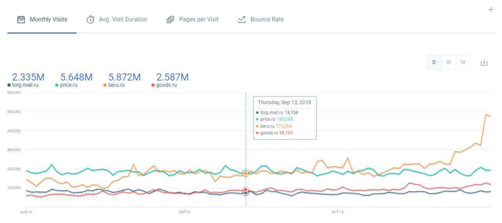This screenshot has width=502, height=223.
Task: Click the orange beru.ru data point marker
Action: click(246, 173)
